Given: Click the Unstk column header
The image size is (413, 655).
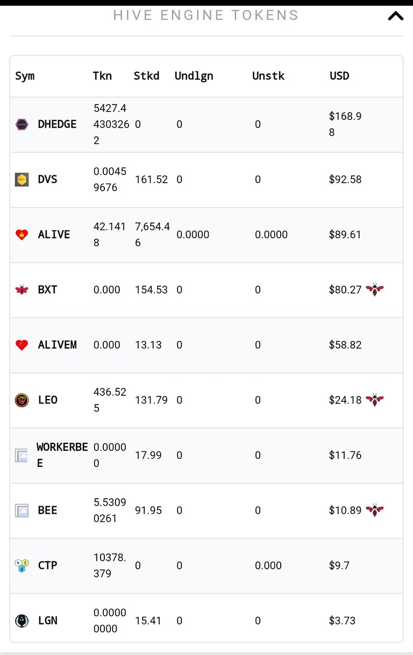Looking at the screenshot, I should 268,76.
